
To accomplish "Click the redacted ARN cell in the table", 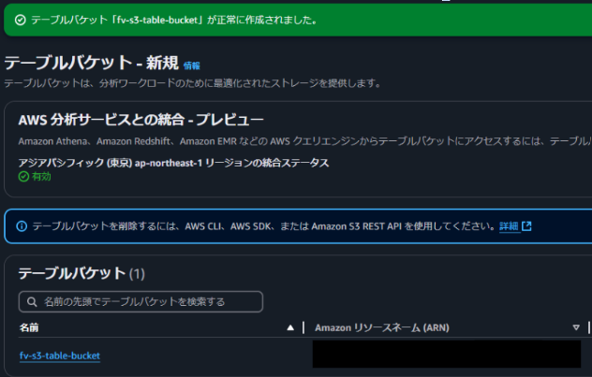I will (447, 354).
